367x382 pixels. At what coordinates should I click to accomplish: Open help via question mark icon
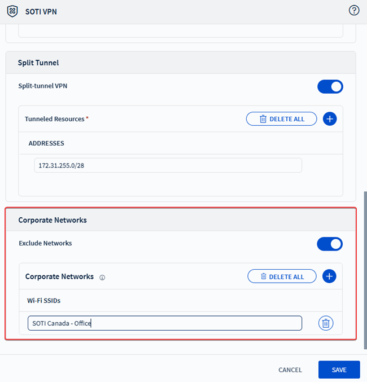point(355,10)
